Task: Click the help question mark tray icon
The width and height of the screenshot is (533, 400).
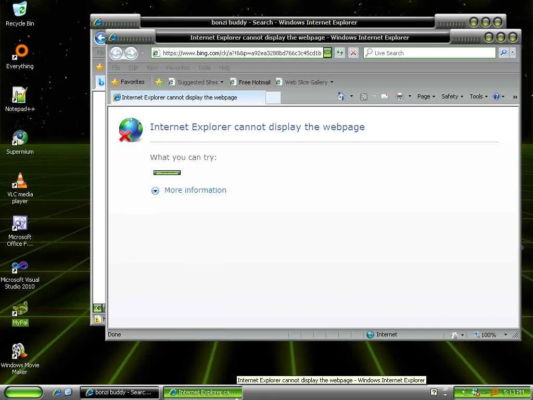Action: 434,392
